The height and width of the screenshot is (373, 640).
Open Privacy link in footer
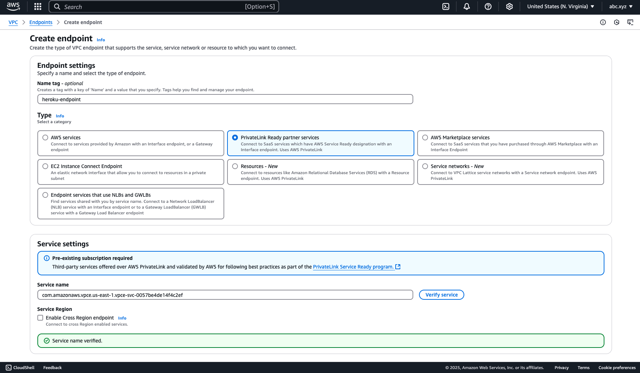point(562,368)
